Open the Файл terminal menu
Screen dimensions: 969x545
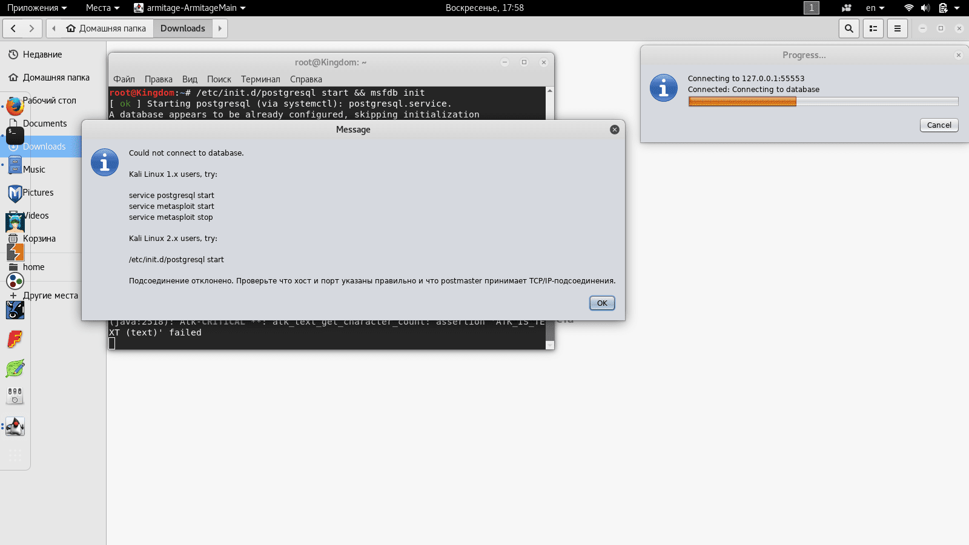[124, 79]
